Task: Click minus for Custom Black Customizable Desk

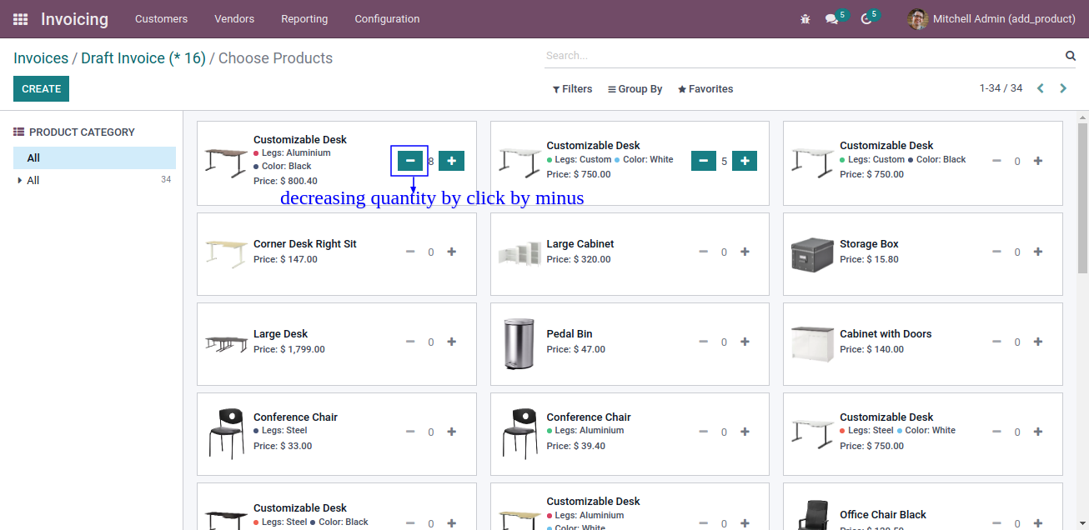Action: [996, 161]
